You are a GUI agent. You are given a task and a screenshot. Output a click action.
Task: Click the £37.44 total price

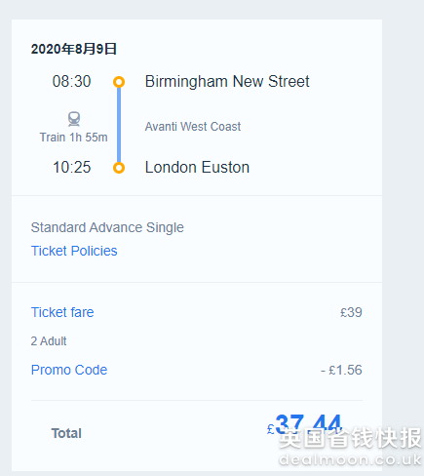(304, 424)
